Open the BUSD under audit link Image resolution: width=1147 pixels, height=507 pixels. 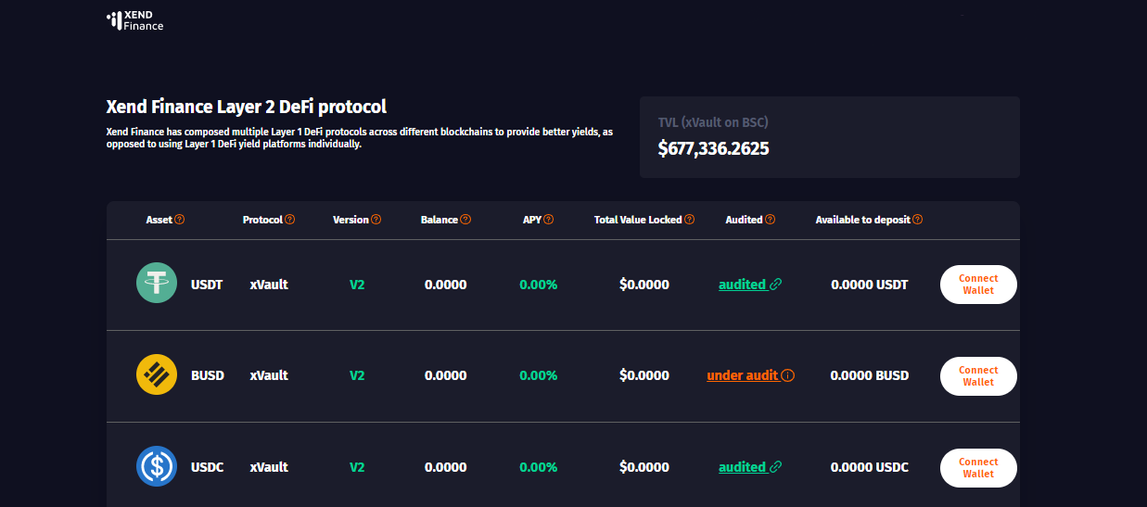pyautogui.click(x=743, y=375)
